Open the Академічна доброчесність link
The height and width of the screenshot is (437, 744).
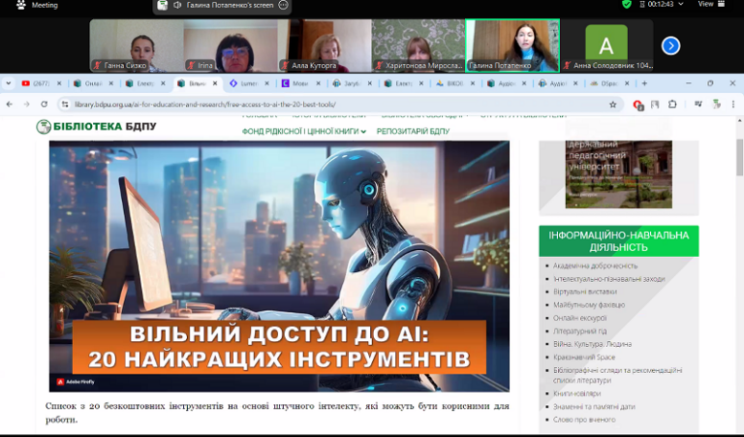click(x=595, y=265)
